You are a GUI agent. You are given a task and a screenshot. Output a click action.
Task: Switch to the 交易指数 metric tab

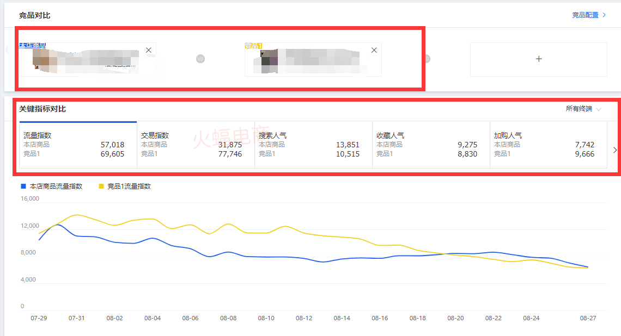[196, 145]
